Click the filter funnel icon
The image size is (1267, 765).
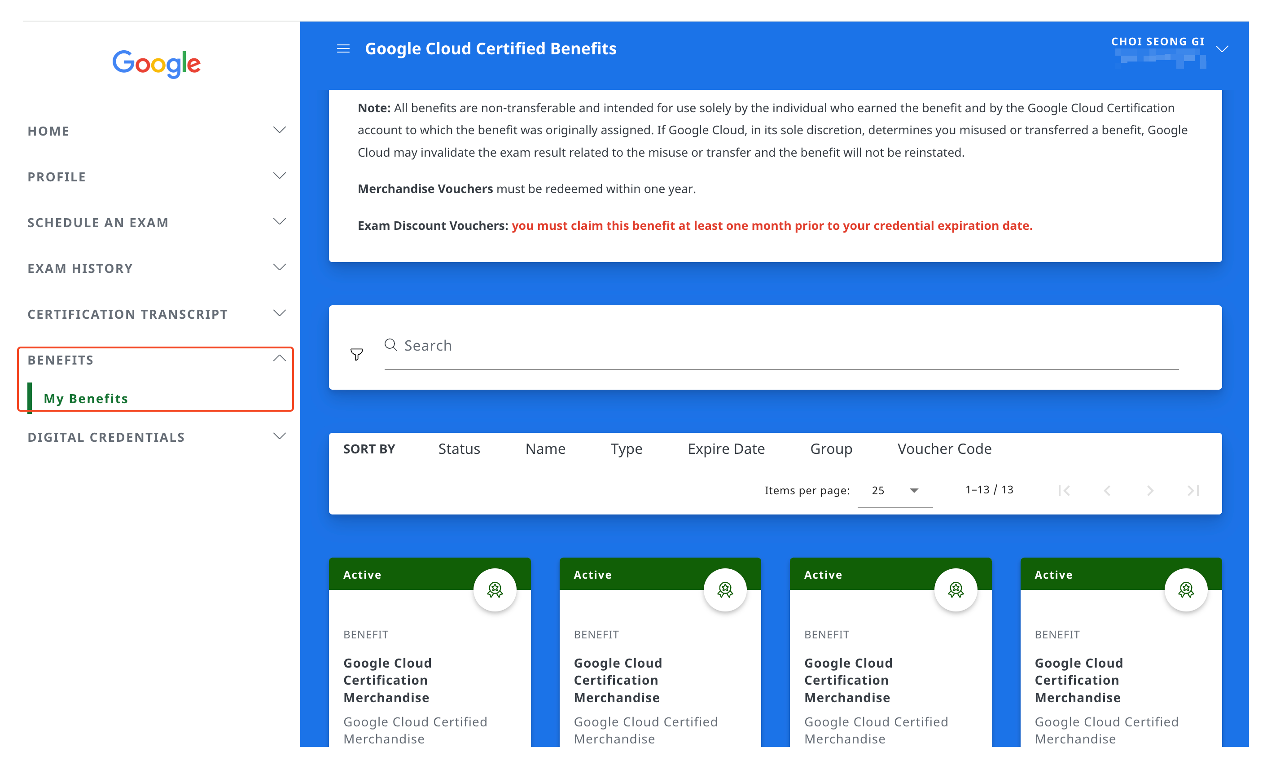356,354
